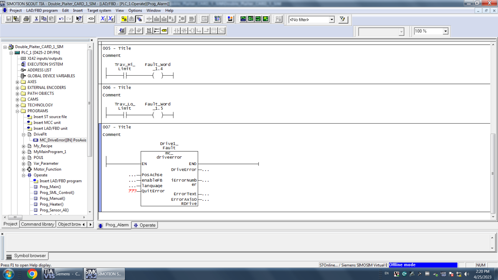This screenshot has height=280, width=498.
Task: Open the 100 % zoom dropdown
Action: 445,31
